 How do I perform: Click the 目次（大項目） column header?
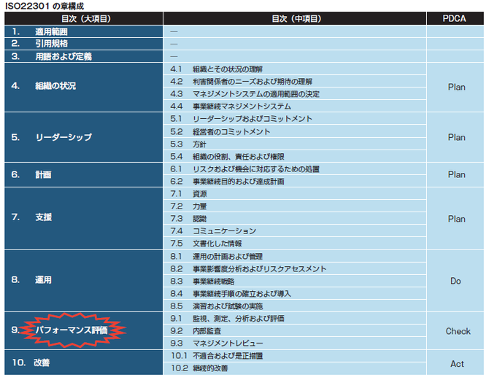(x=84, y=18)
